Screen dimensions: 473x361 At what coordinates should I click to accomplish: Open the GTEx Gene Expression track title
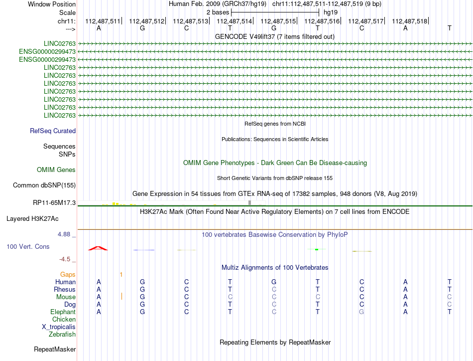pos(275,193)
